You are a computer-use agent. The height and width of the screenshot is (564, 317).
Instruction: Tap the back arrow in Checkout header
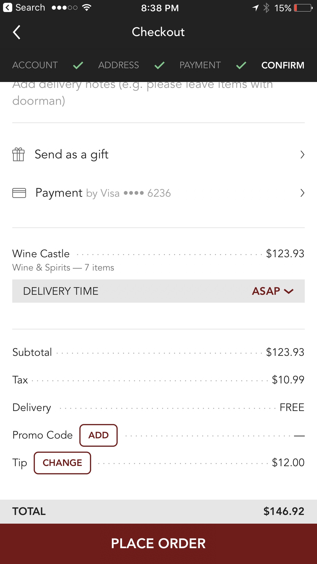point(17,32)
